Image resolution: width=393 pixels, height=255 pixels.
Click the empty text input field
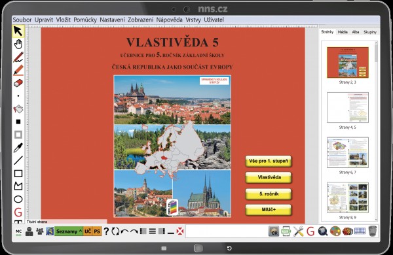226,231
